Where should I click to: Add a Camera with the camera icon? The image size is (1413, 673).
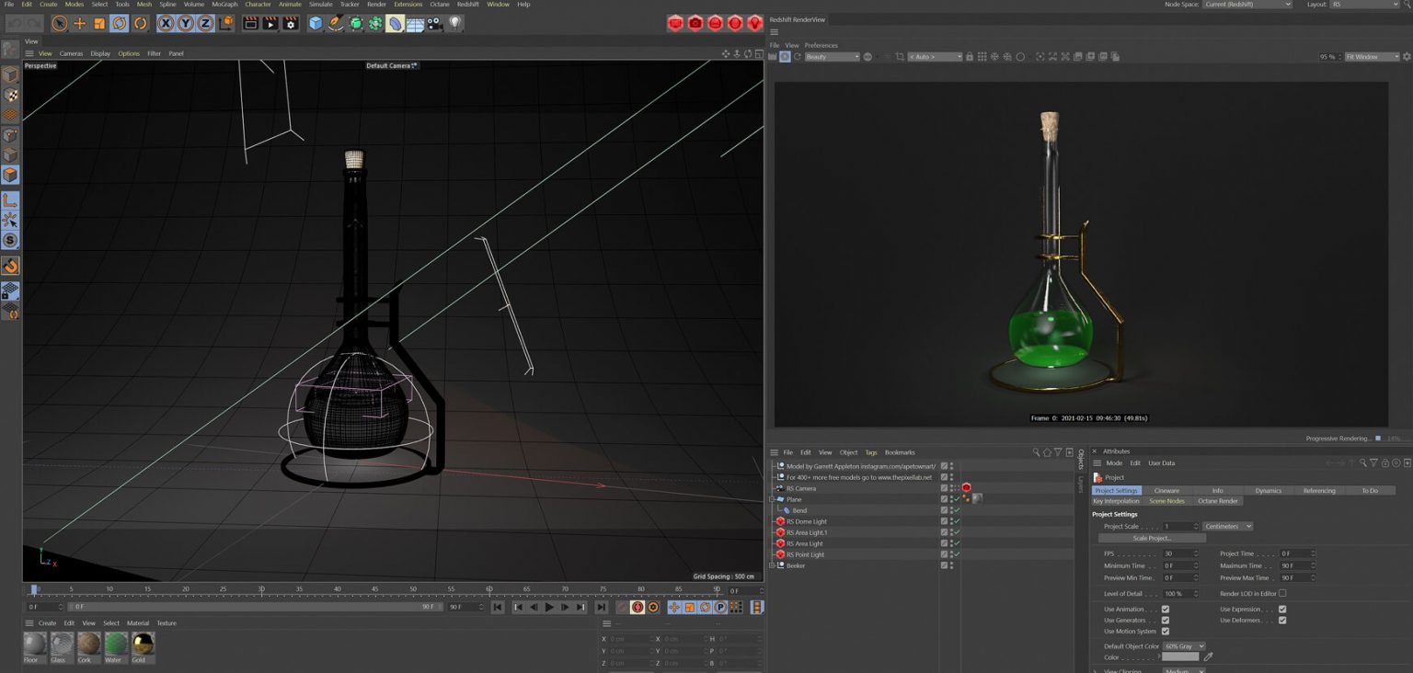[432, 25]
